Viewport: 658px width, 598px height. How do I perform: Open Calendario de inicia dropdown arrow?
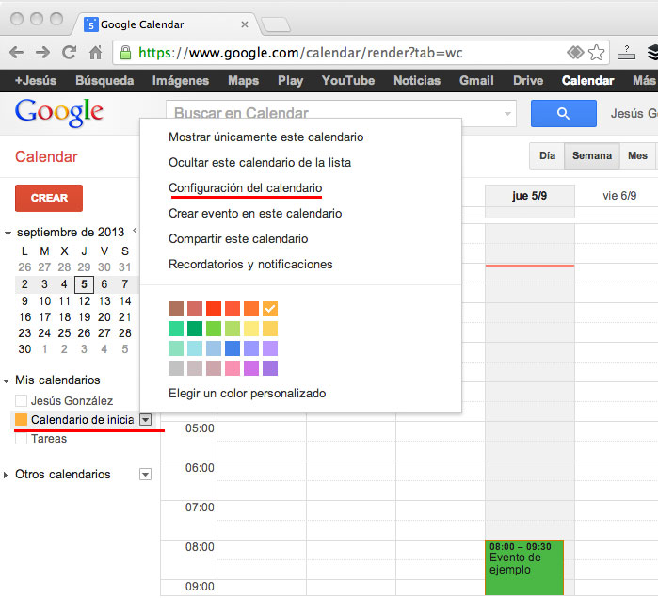(x=145, y=419)
